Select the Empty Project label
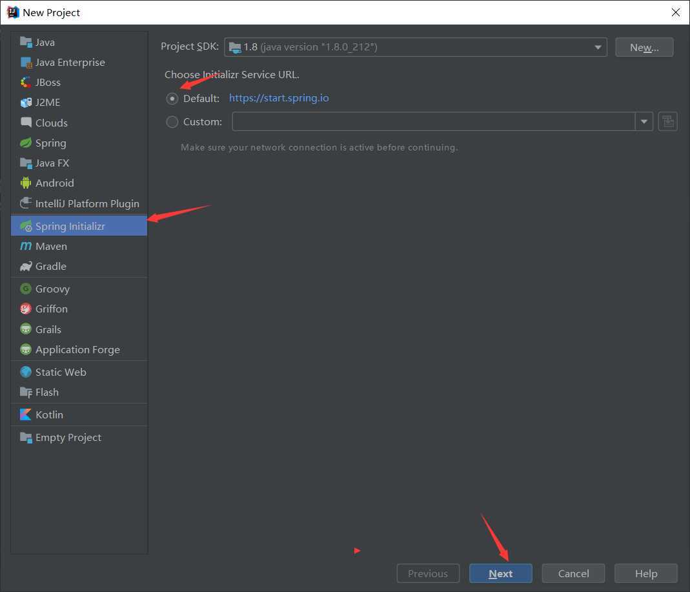The image size is (690, 592). [x=68, y=438]
